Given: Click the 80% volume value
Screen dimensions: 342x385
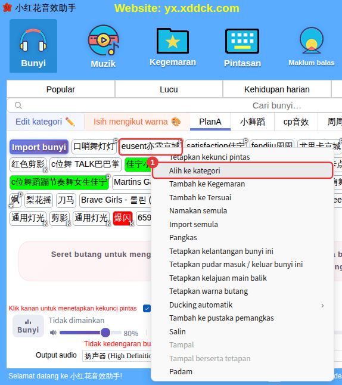Looking at the screenshot, I should click(131, 333).
